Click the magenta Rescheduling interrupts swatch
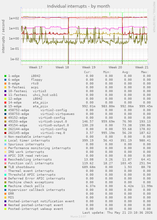The image size is (157, 220). (5, 160)
